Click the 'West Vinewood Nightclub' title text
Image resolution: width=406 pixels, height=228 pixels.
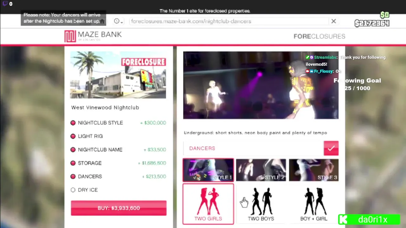tap(105, 108)
